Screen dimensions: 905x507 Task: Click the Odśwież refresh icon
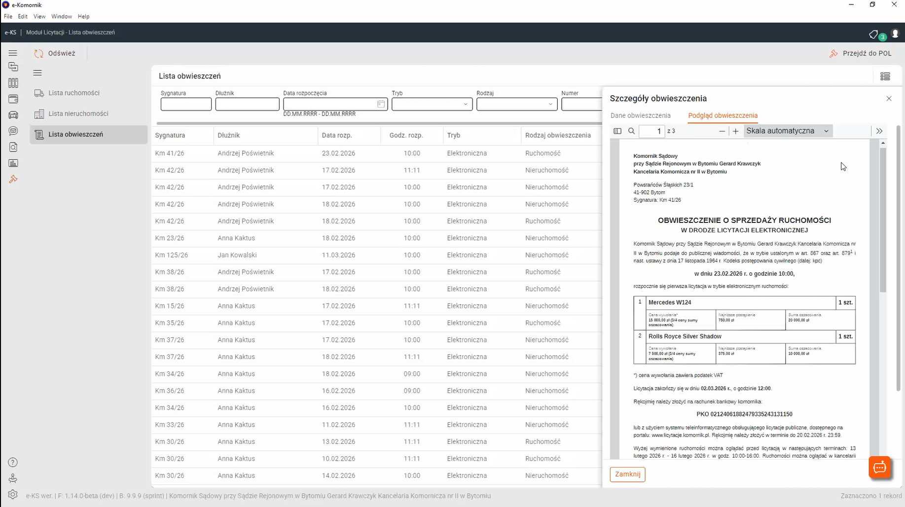click(x=39, y=53)
